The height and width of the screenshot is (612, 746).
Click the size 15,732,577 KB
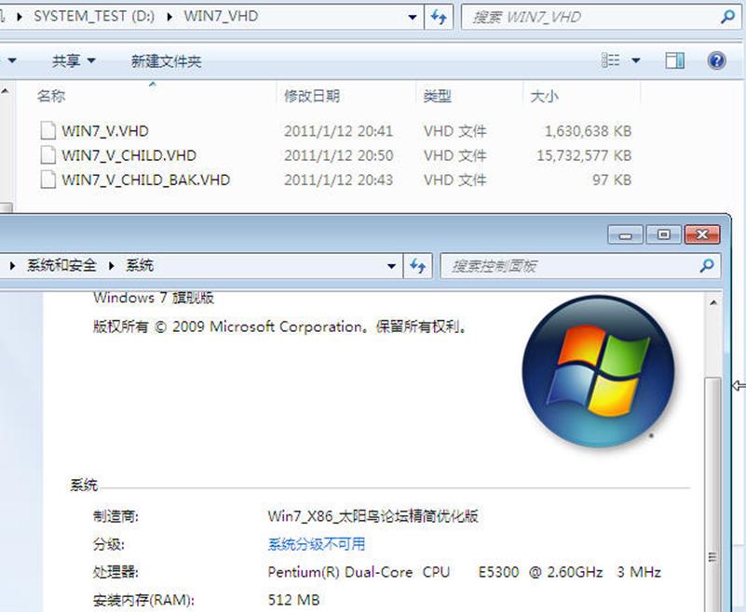coord(584,156)
